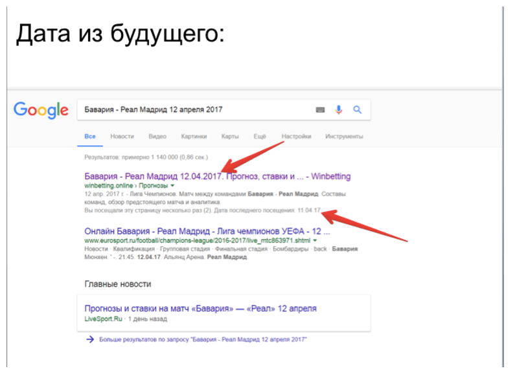Click the "Главные новости" heading
This screenshot has height=373, width=515.
pyautogui.click(x=118, y=284)
